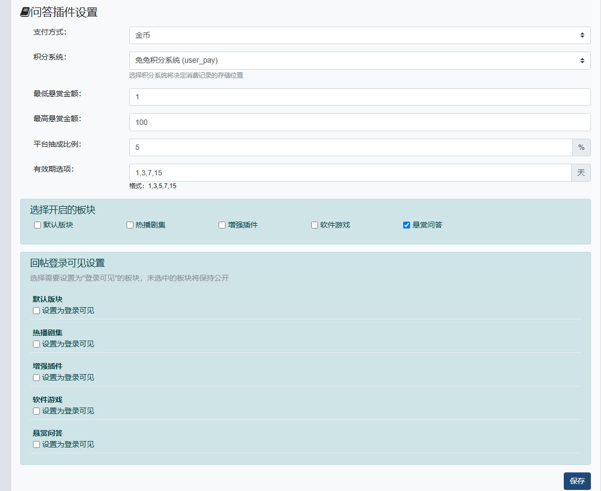Enable the 软件游戏 board checkbox

click(x=314, y=225)
